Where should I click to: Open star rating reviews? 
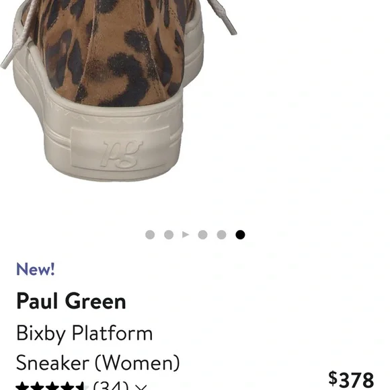pos(52,386)
